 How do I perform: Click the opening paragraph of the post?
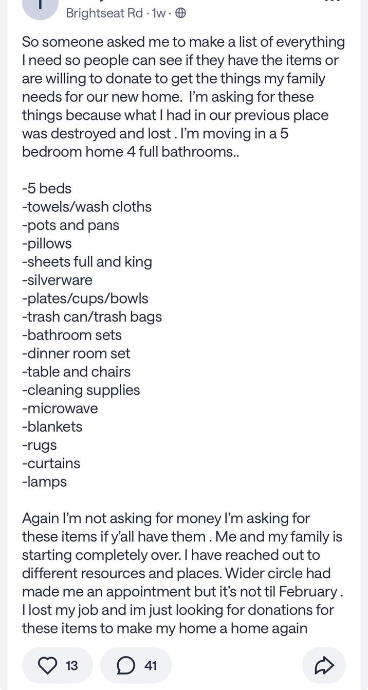click(x=183, y=97)
